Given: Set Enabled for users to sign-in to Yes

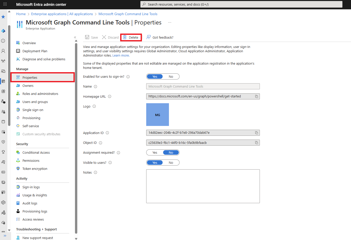Looking at the screenshot, I should (x=155, y=76).
